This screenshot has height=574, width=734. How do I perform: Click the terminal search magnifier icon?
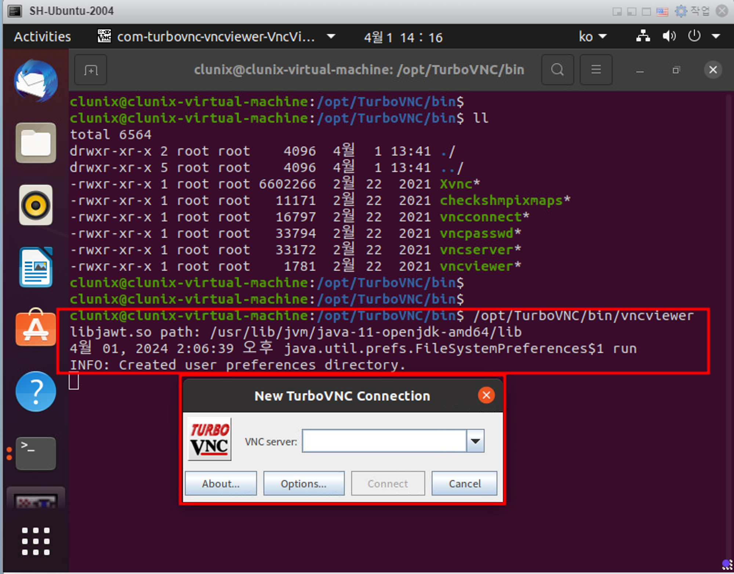coord(557,70)
